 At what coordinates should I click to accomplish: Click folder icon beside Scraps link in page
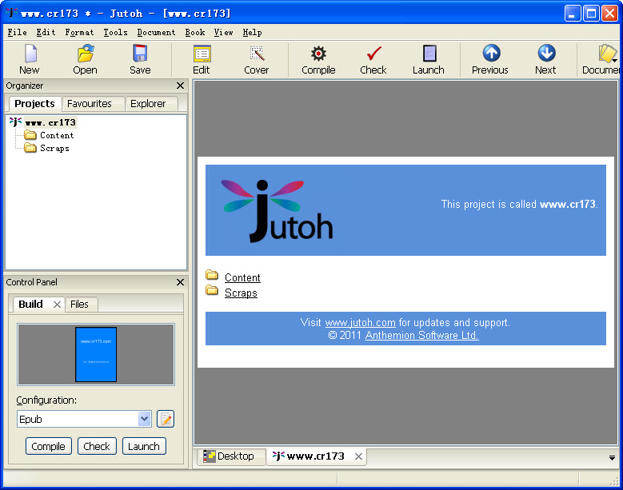pos(212,290)
